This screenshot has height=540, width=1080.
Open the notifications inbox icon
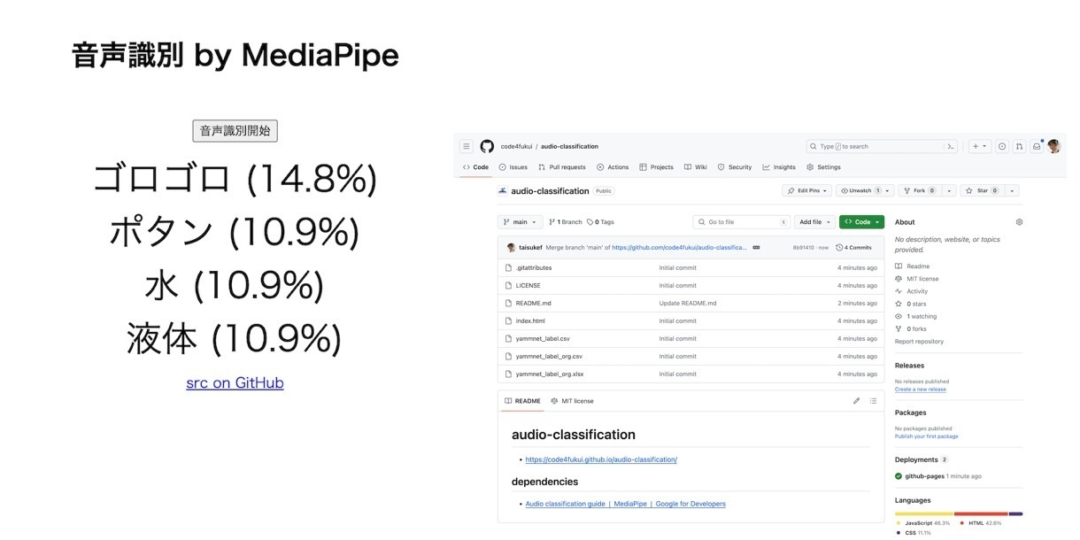pos(1037,146)
